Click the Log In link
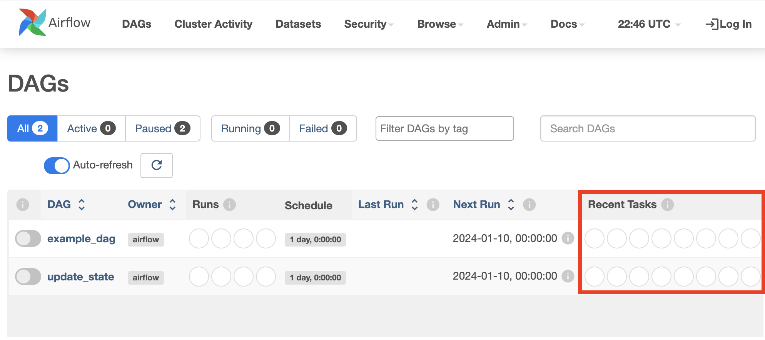This screenshot has height=340, width=765. (x=728, y=24)
